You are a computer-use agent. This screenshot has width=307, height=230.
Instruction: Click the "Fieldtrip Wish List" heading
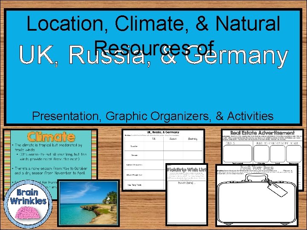pyautogui.click(x=187, y=170)
